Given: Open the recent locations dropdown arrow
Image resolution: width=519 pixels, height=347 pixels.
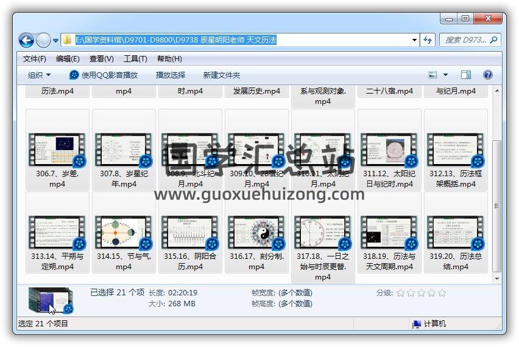Looking at the screenshot, I should coord(55,41).
